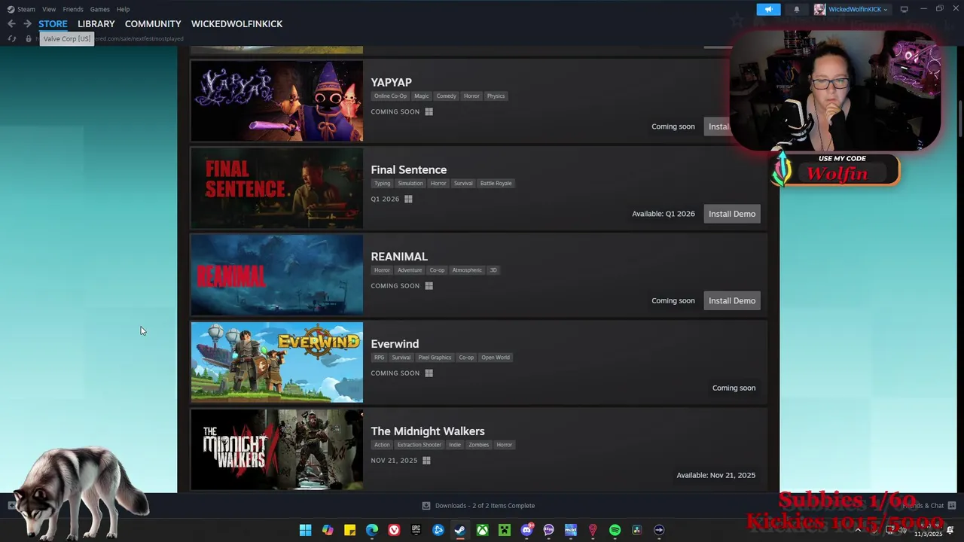Select the Atmospheric tag on REANIMAL
This screenshot has height=542, width=964.
click(x=467, y=270)
